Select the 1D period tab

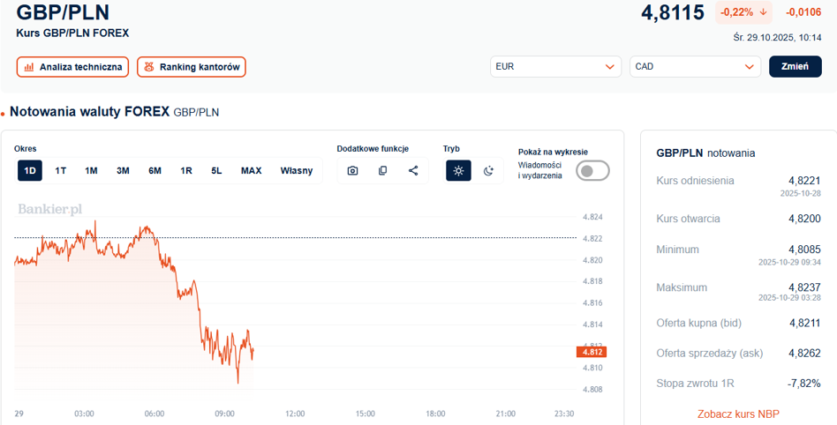[30, 170]
